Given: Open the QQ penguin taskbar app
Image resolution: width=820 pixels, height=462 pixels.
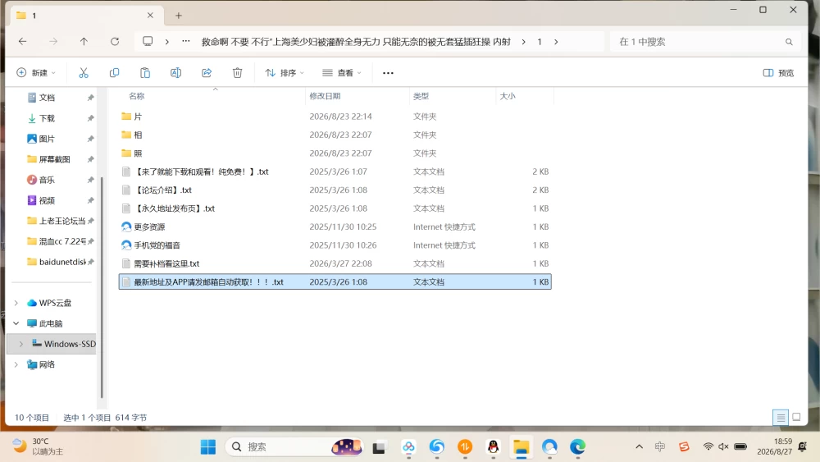Looking at the screenshot, I should (493, 447).
